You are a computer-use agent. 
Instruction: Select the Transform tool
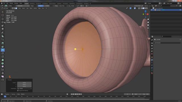3,29
